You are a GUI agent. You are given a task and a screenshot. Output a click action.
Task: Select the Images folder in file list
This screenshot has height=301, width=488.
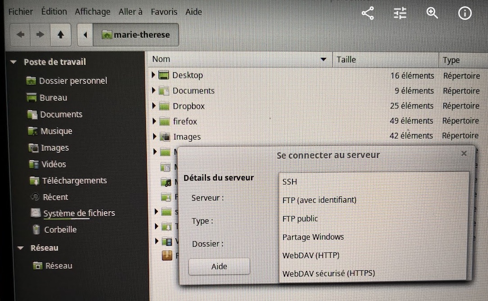pos(187,137)
